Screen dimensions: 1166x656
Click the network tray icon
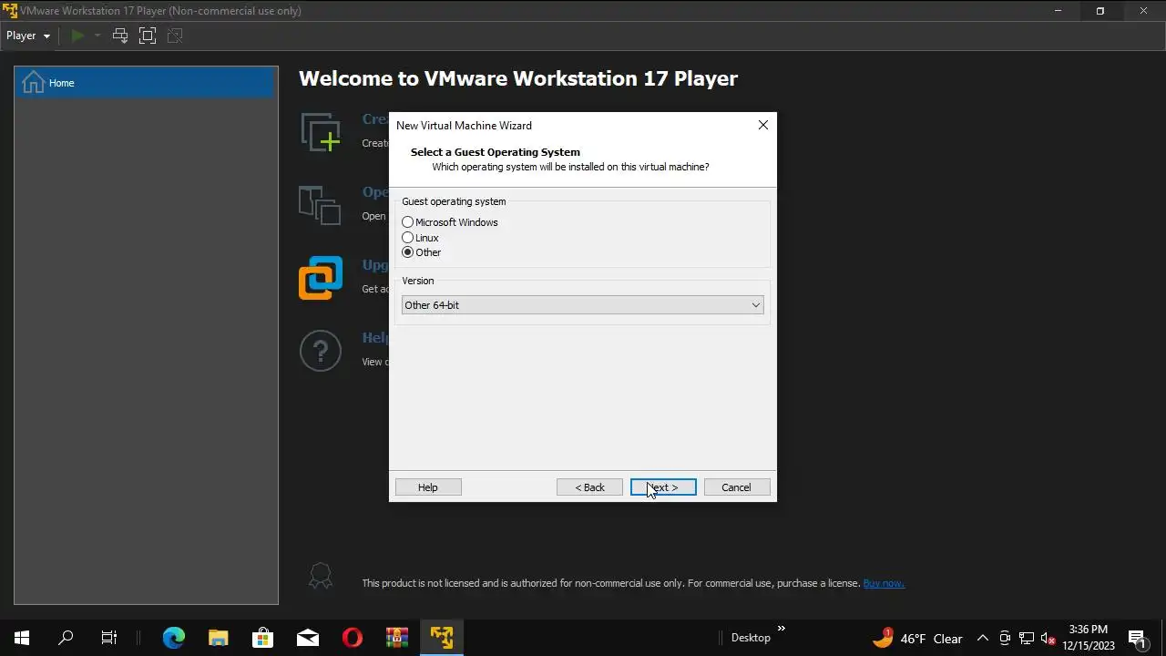1027,638
